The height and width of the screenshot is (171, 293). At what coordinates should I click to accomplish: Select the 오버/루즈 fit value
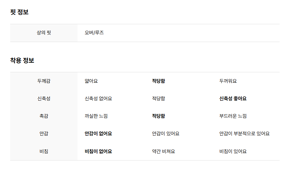point(94,32)
